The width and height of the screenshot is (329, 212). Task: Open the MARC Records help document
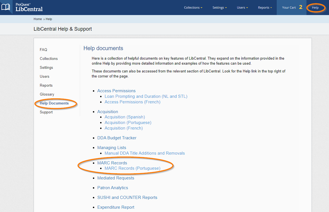click(x=112, y=163)
